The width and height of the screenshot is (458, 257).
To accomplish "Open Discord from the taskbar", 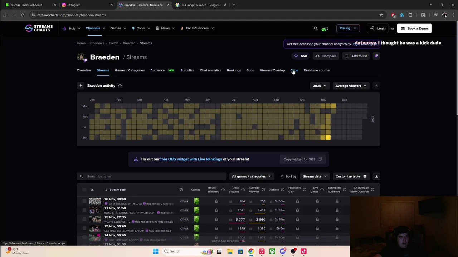I will [x=283, y=251].
